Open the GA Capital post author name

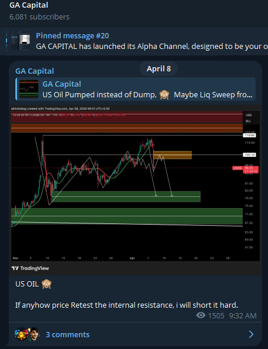pyautogui.click(x=35, y=71)
